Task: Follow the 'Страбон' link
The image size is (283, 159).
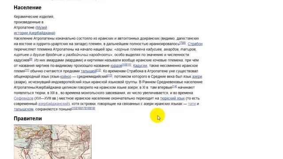Action: click(195, 44)
